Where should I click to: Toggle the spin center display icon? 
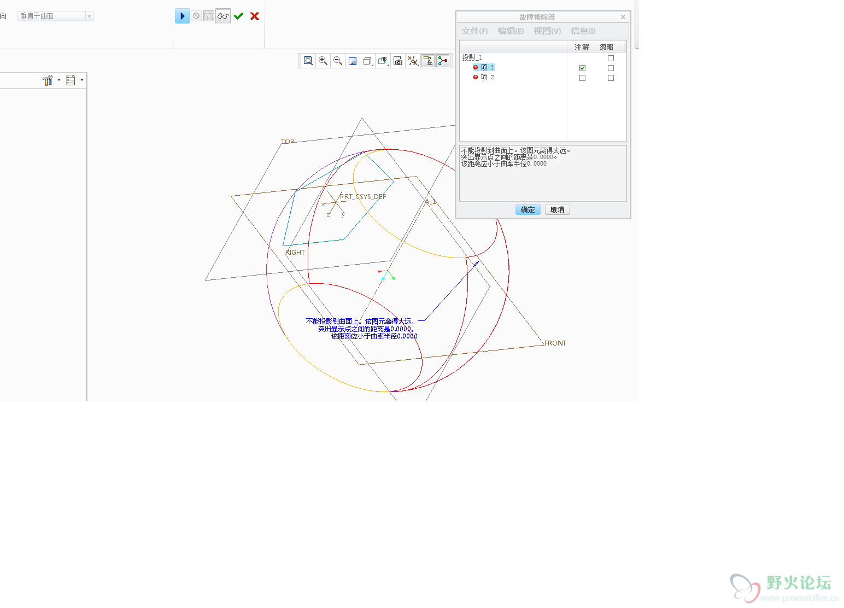(443, 61)
